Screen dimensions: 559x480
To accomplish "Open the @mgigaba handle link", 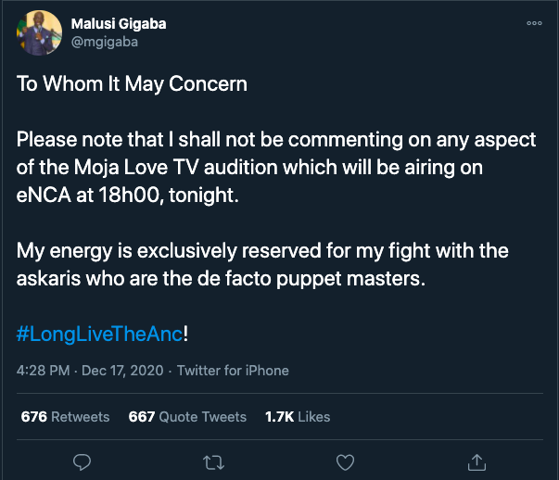I will tap(107, 43).
